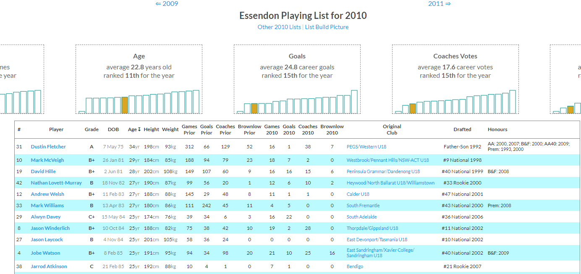Sort the table by Height header

click(x=151, y=129)
